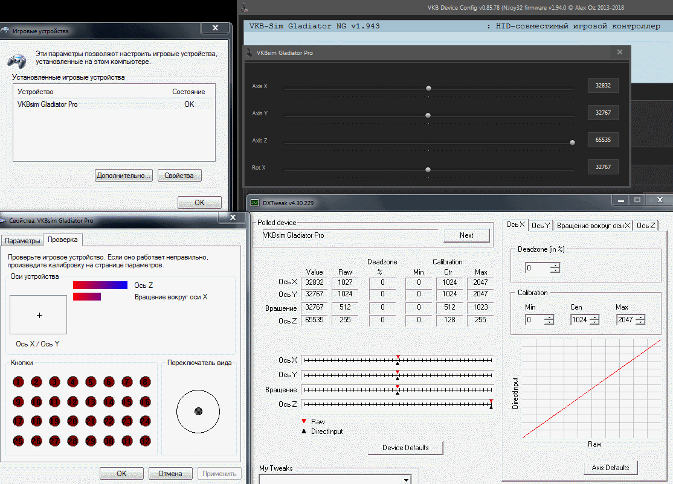The width and height of the screenshot is (673, 484).
Task: Open the Ось Y tab in DXTweak
Action: [x=541, y=225]
